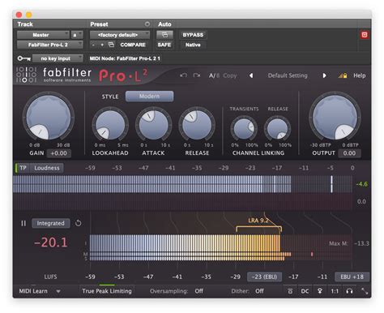Click the Help menu
Image resolution: width=384 pixels, height=313 pixels.
pyautogui.click(x=360, y=75)
